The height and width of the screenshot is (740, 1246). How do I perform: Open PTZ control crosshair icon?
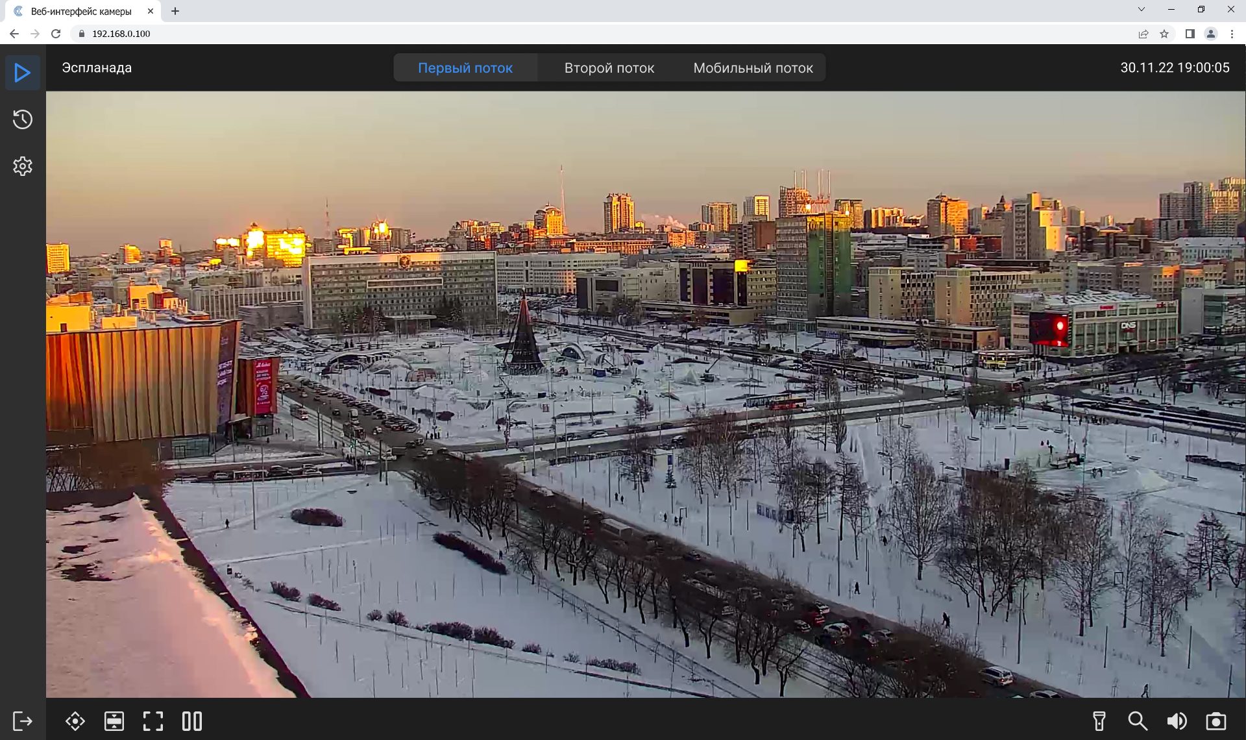click(x=75, y=721)
